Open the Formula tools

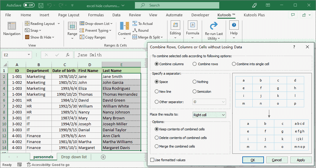[x=192, y=30]
